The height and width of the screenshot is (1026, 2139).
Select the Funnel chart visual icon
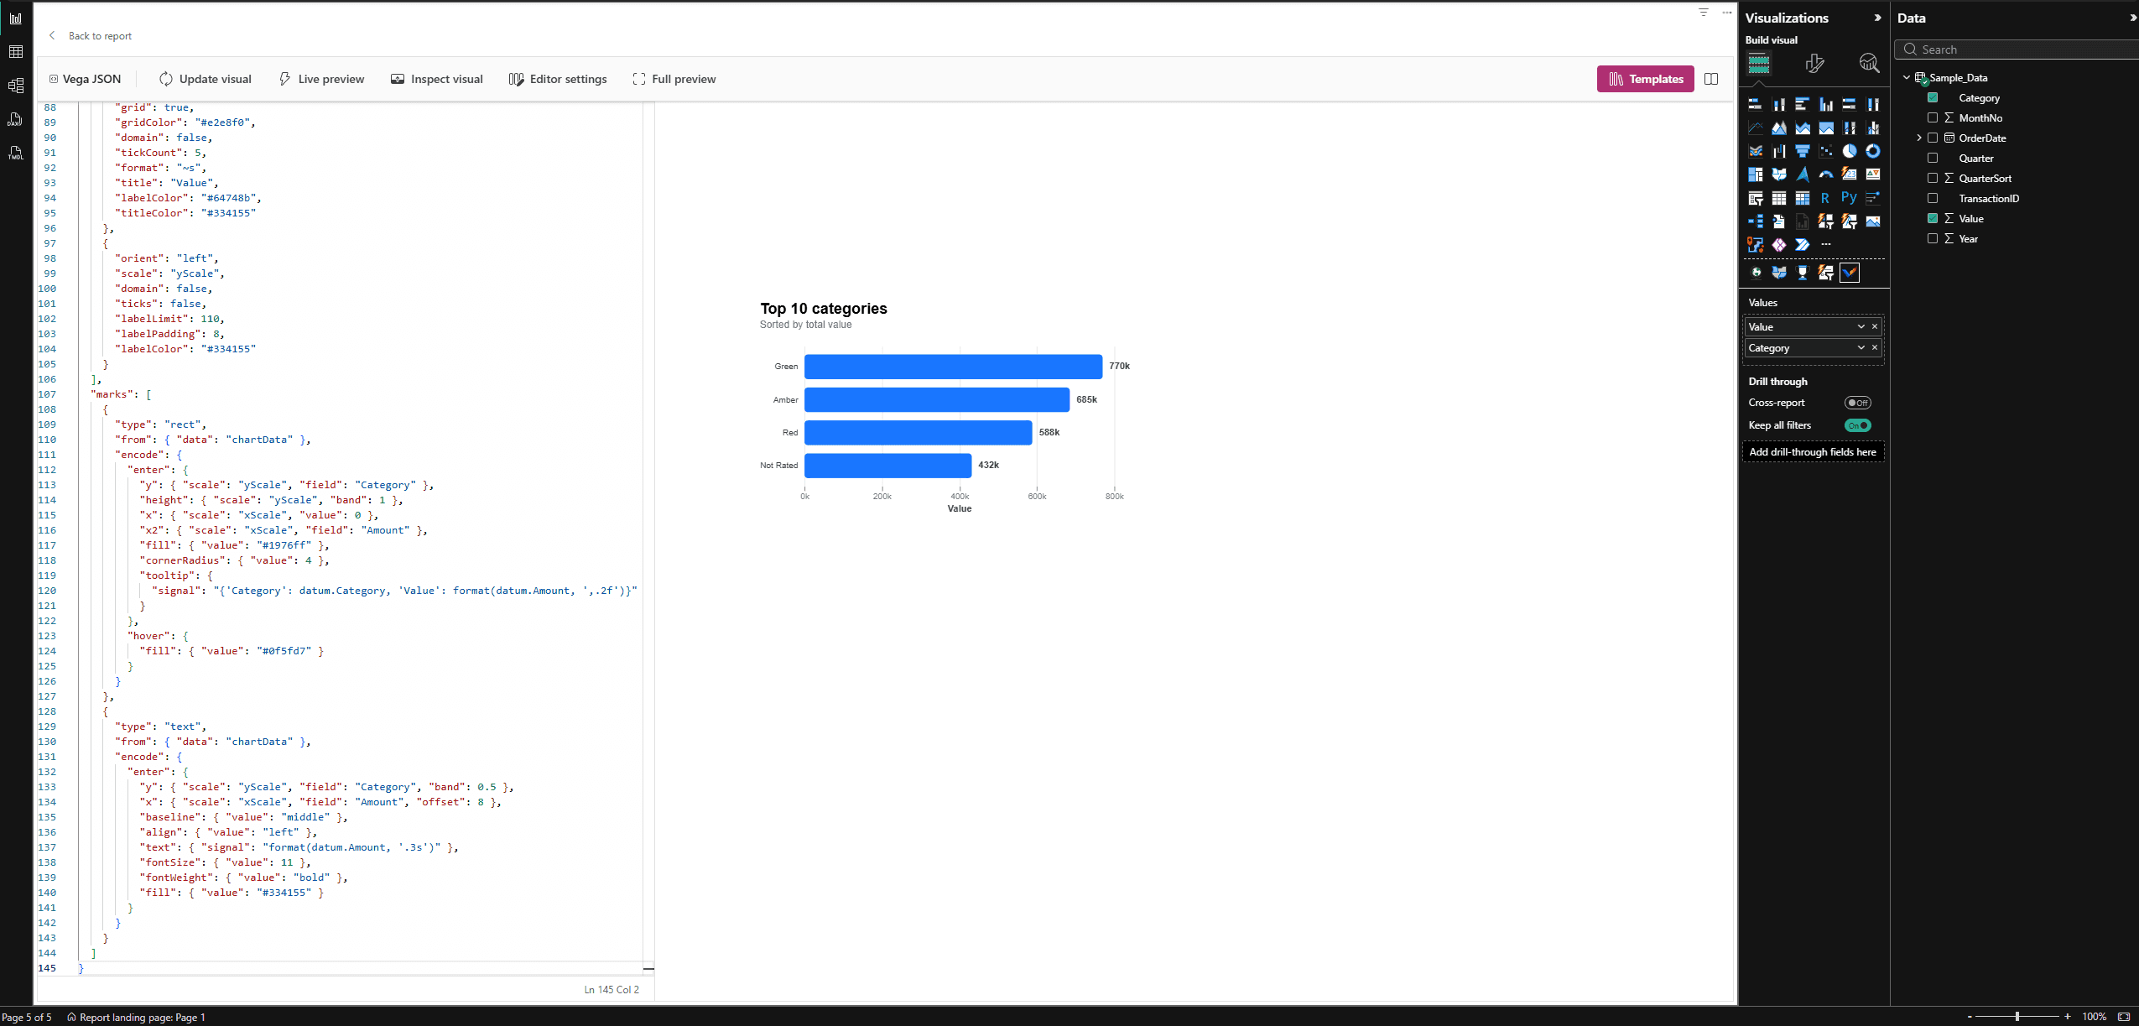coord(1803,151)
